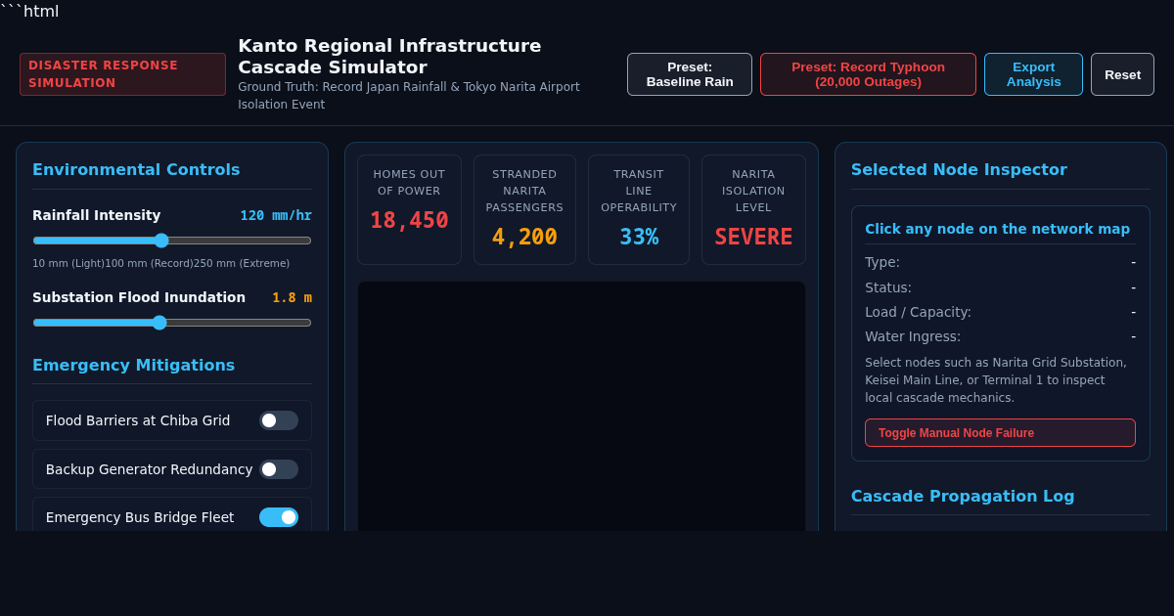Screen dimensions: 1174x616
Task: Click the Load / Capacity row label
Action: tap(918, 312)
